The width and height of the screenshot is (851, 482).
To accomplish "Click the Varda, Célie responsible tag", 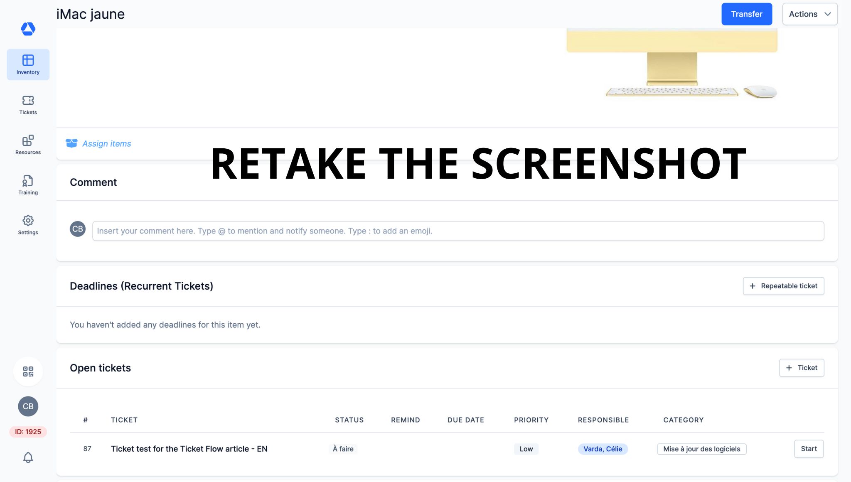I will click(x=603, y=449).
